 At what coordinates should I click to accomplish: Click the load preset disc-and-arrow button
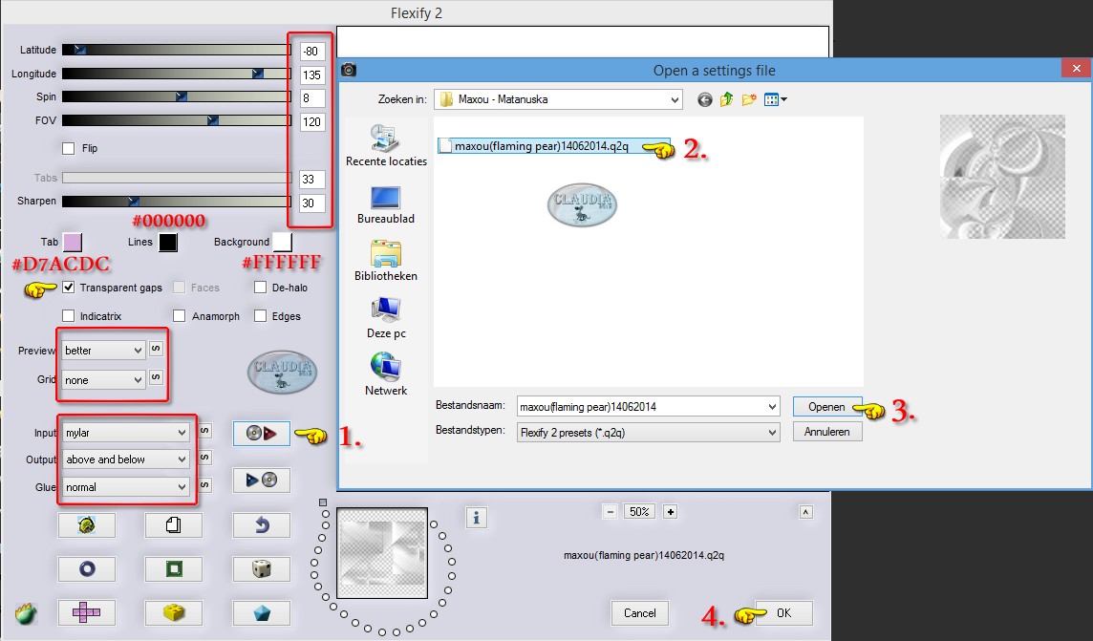(262, 434)
